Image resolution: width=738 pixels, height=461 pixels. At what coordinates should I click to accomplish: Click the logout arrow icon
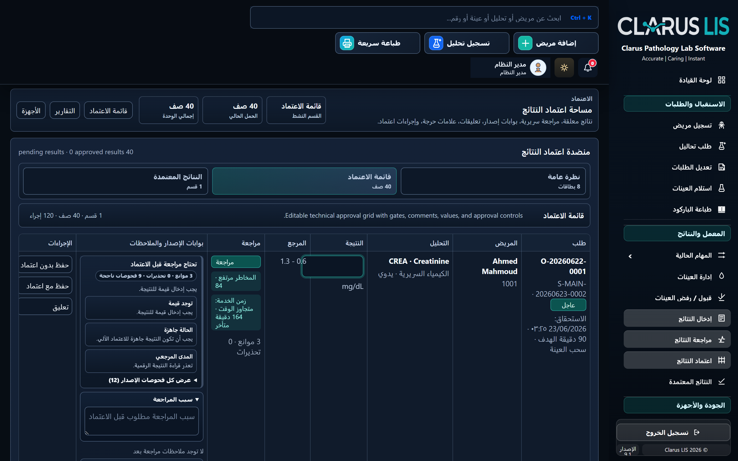pos(696,433)
